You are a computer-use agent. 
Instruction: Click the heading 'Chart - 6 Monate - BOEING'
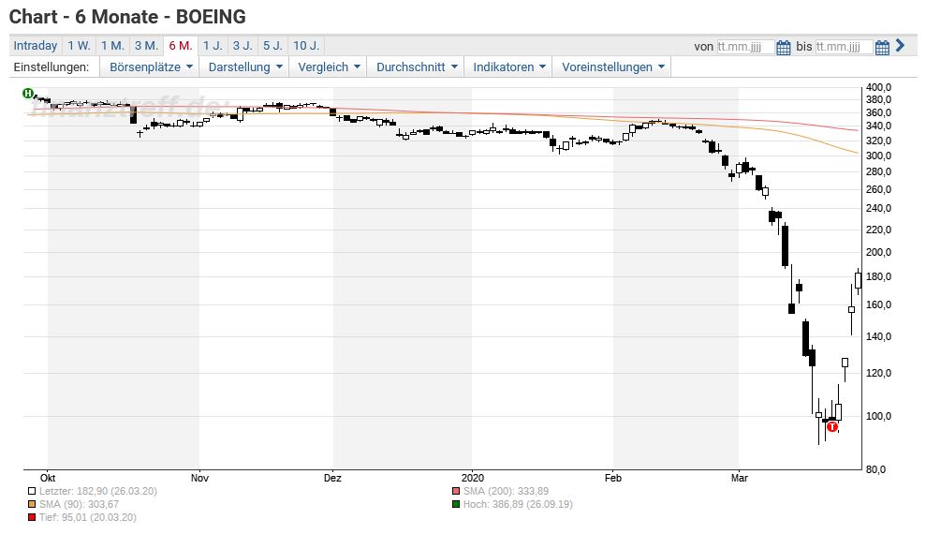(127, 17)
